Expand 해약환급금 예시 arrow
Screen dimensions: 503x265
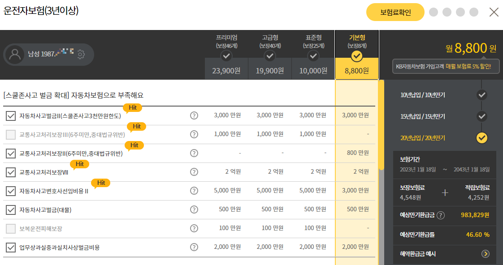tap(486, 254)
